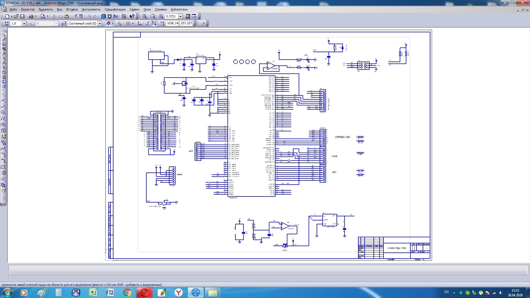Screen dimensions: 530x298
Task: Open the Инструменты menu
Action: [91, 9]
